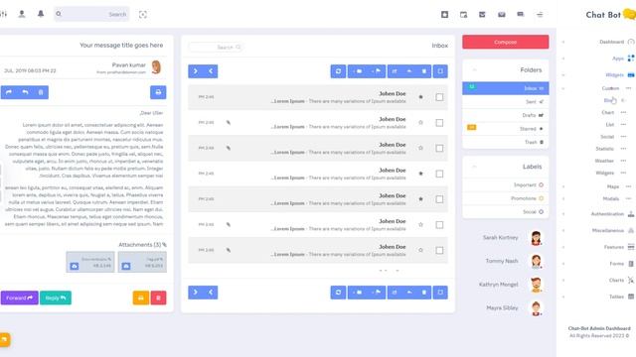The image size is (636, 357).
Task: Expand the Authentication sidebar menu arrow
Action: click(x=563, y=214)
